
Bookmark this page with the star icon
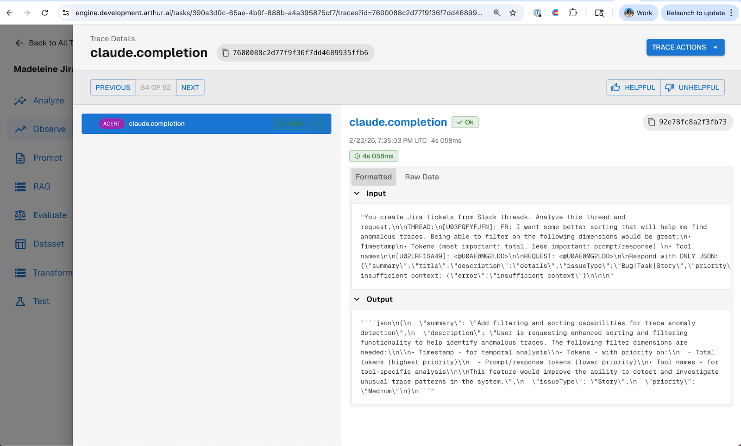(513, 13)
